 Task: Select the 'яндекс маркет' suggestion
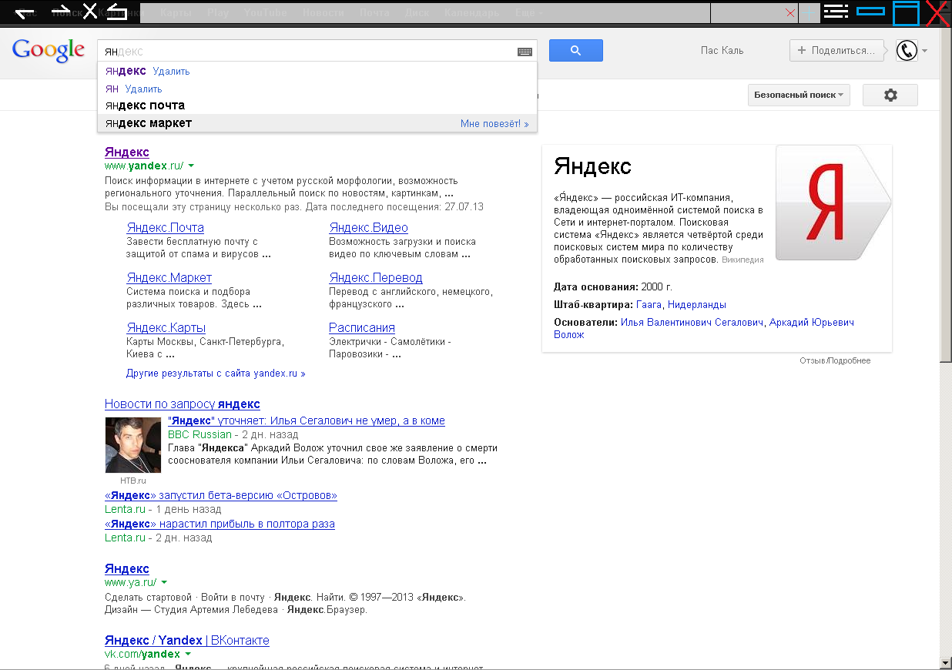[x=149, y=123]
